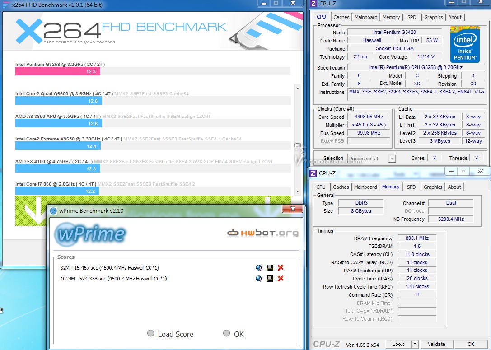
Task: Click the Socket 1150 LGA package value
Action: pyautogui.click(x=394, y=48)
